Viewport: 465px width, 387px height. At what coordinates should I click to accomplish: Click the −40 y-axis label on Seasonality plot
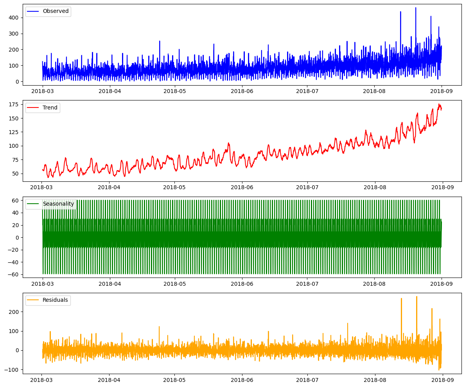[13, 262]
